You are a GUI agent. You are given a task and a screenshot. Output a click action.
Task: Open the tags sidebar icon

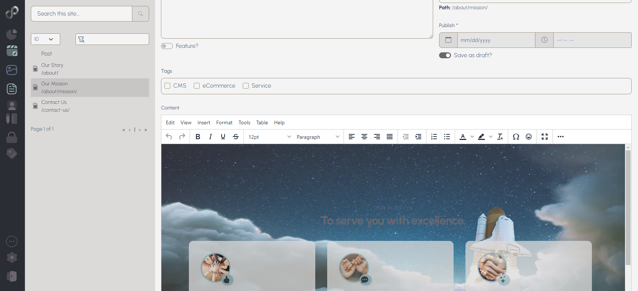click(x=12, y=153)
